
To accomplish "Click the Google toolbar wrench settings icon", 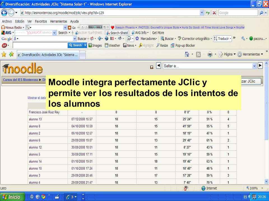I will 243,39.
